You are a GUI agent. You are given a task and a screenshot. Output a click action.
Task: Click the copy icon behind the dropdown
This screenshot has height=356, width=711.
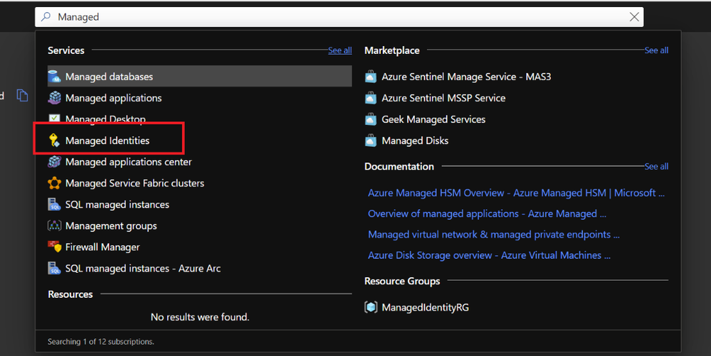(x=22, y=95)
